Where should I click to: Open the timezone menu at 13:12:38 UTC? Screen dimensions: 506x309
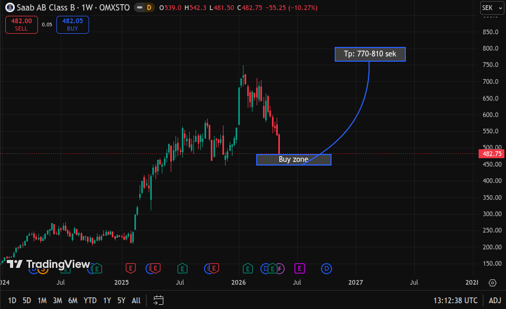coord(455,301)
